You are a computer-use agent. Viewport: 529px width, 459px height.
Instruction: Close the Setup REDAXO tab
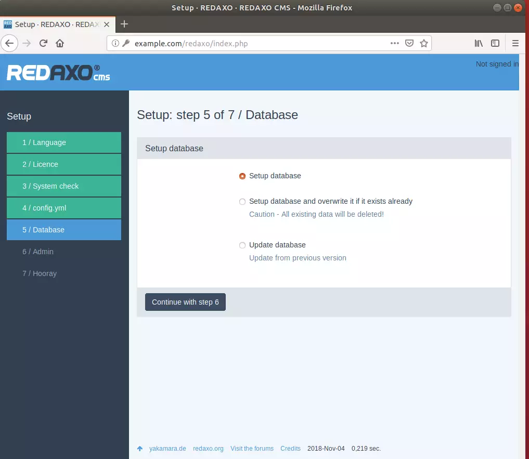[x=107, y=24]
